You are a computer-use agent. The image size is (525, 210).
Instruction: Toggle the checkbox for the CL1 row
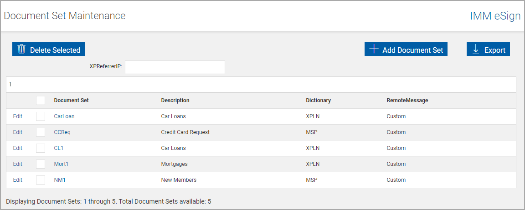click(41, 148)
